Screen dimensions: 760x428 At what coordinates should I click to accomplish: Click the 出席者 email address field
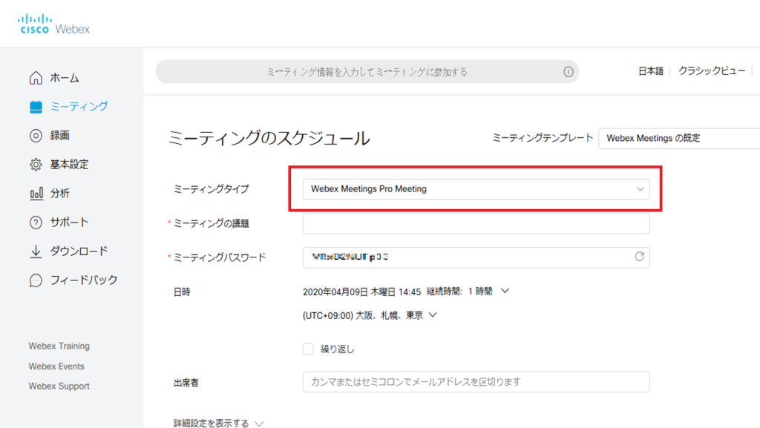pyautogui.click(x=476, y=382)
